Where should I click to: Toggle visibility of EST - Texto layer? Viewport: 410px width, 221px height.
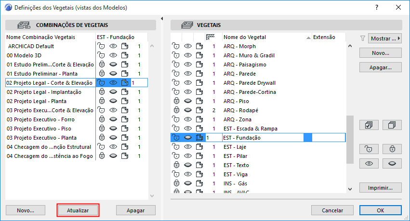tap(187, 165)
